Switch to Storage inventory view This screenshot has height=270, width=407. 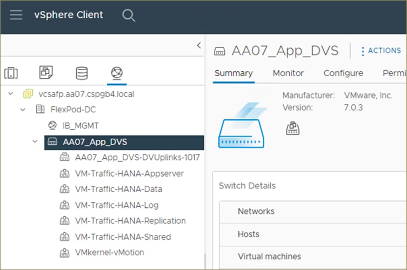tap(82, 73)
